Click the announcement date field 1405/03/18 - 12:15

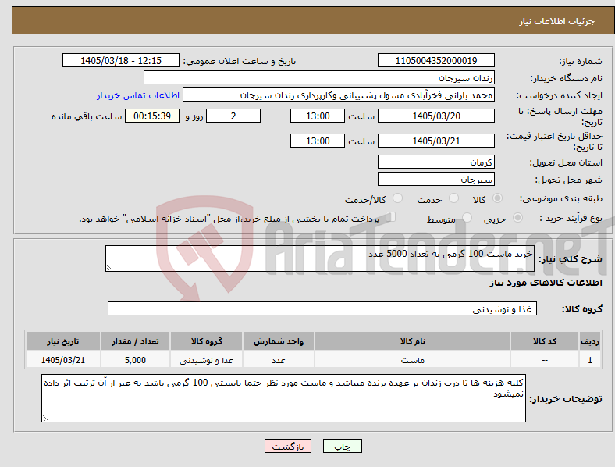click(121, 60)
